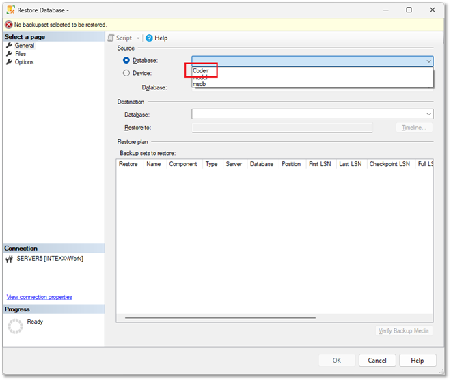Select the Device source radio button
451x381 pixels.
(126, 73)
